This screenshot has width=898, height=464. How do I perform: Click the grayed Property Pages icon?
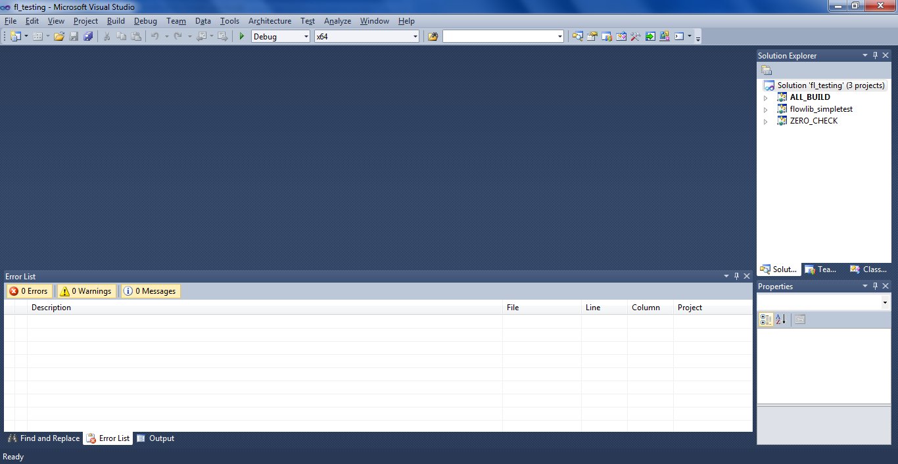tap(799, 319)
